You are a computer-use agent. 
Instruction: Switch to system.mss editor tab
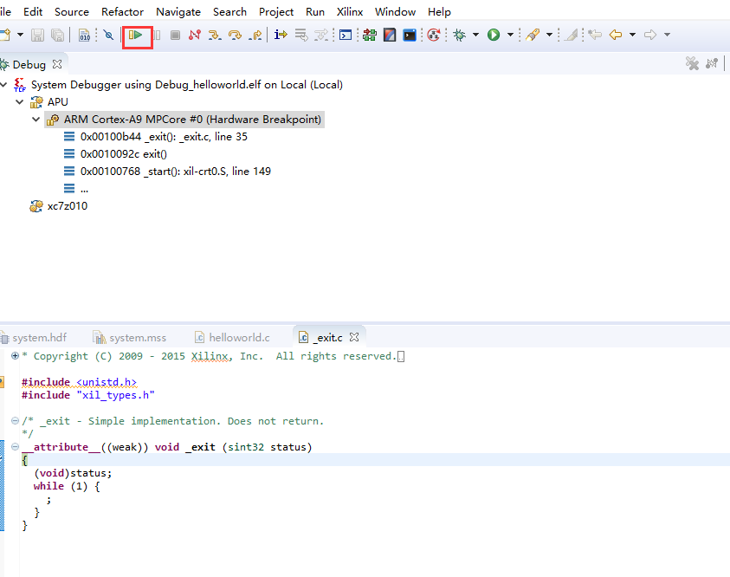click(129, 338)
